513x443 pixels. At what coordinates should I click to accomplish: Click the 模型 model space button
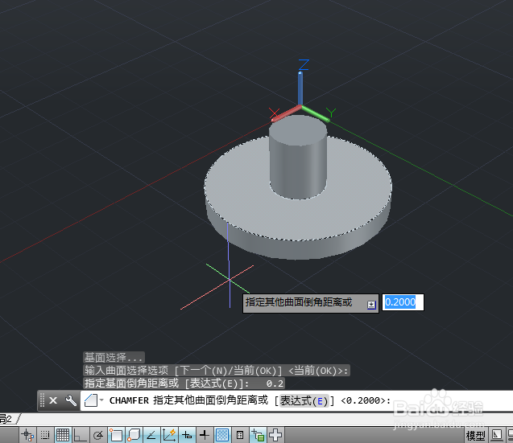475,436
